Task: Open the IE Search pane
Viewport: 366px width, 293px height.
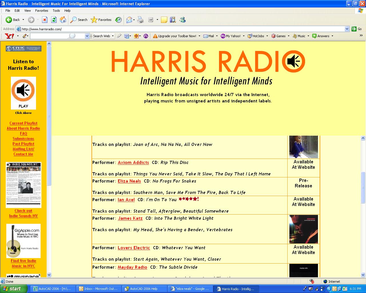Action: [79, 20]
